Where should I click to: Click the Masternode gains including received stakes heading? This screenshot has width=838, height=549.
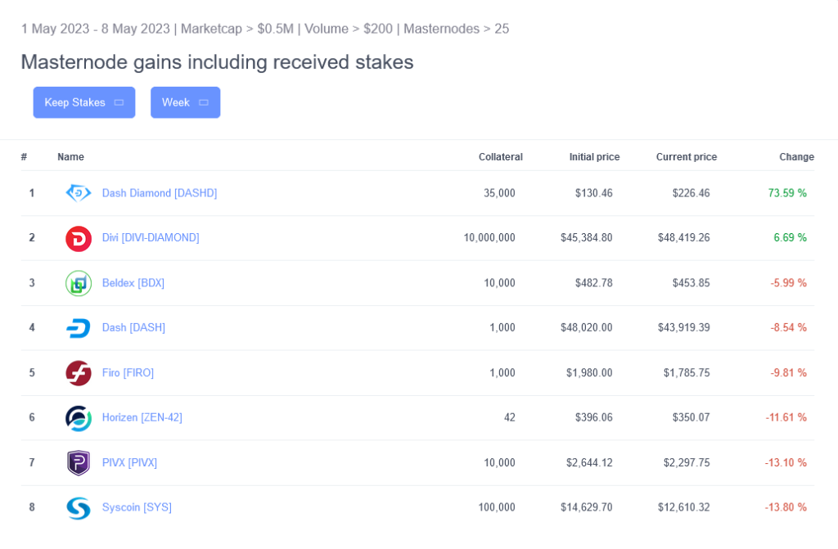point(217,62)
